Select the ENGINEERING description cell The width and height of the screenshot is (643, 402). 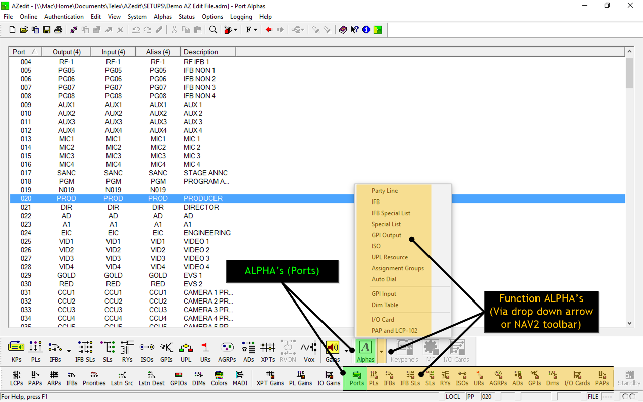point(207,233)
